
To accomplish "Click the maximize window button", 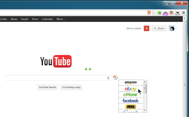I will pos(173,3).
